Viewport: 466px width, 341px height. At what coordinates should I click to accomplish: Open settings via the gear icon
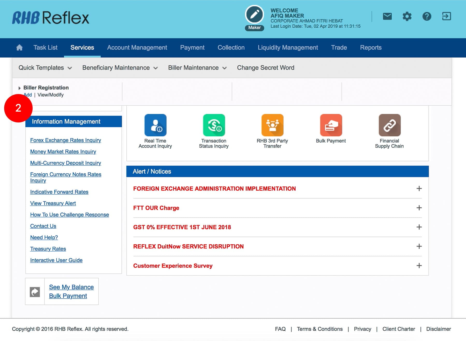point(407,17)
